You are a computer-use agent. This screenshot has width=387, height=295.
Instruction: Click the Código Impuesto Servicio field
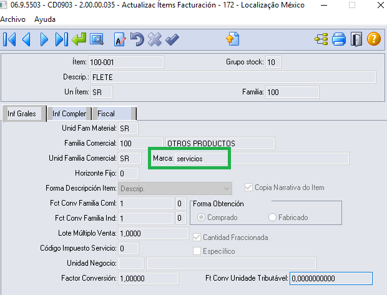click(129, 248)
